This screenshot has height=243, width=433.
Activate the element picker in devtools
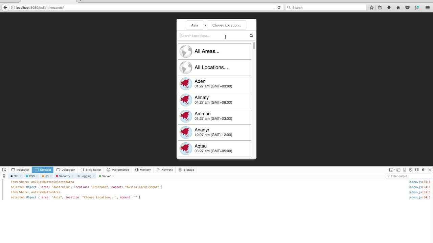4,170
